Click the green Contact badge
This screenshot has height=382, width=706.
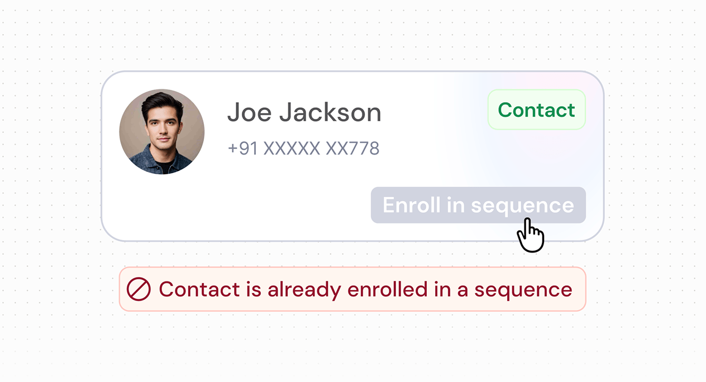tap(536, 110)
